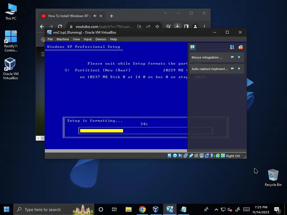Click the optical disc status icon

click(x=175, y=156)
